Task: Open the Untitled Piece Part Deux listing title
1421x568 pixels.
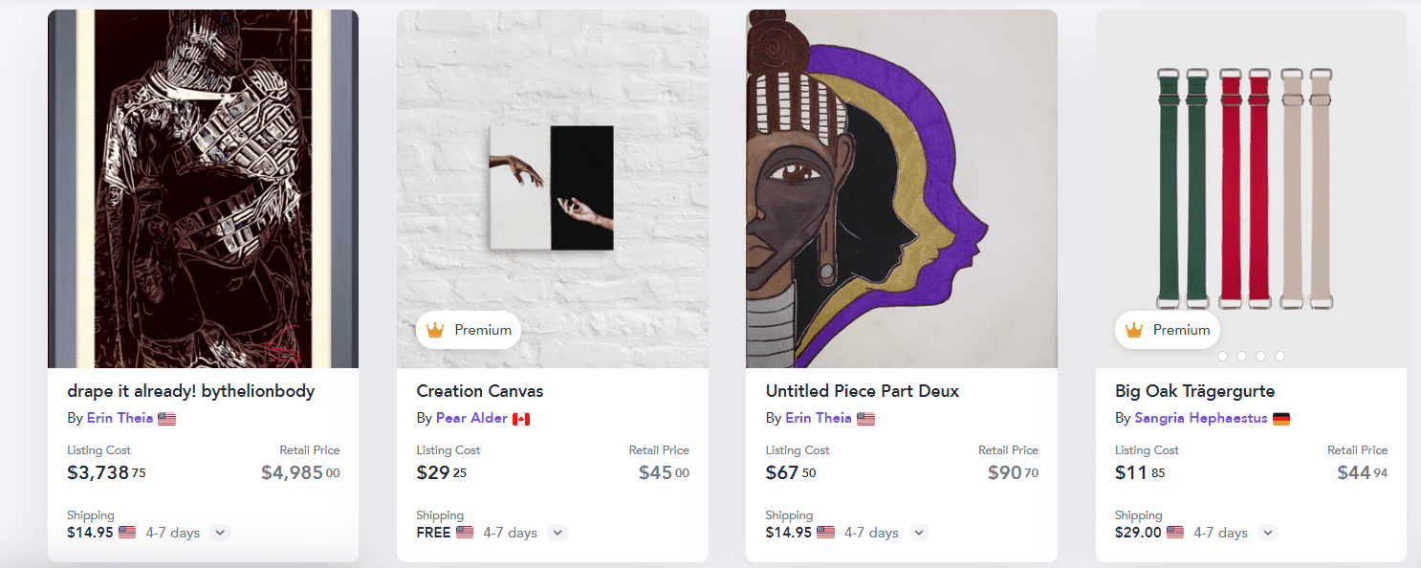Action: tap(862, 390)
